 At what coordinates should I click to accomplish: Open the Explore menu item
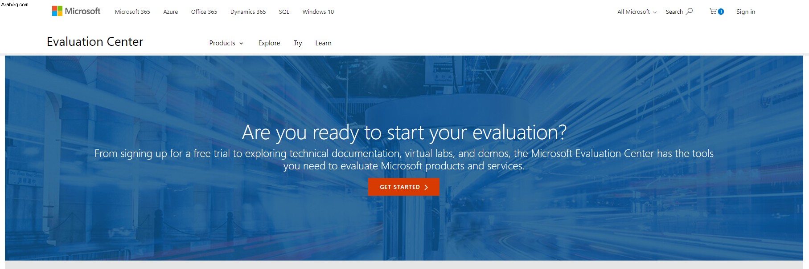269,43
